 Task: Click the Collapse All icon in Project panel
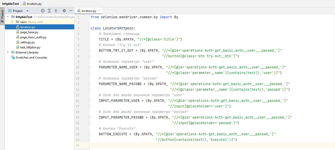click(x=56, y=11)
